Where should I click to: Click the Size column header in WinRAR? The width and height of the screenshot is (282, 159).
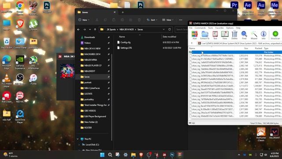click(242, 48)
